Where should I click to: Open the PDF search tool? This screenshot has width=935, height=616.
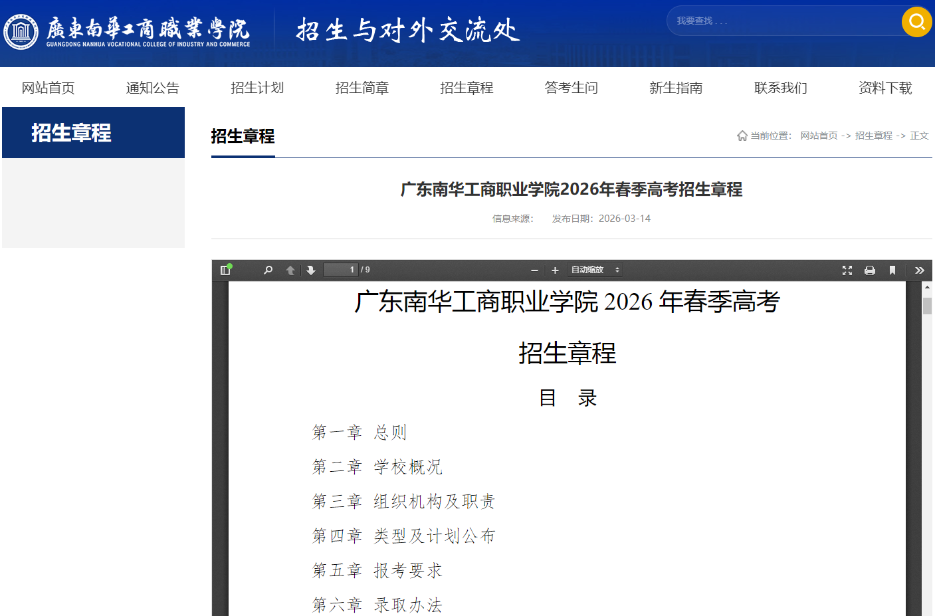click(268, 270)
